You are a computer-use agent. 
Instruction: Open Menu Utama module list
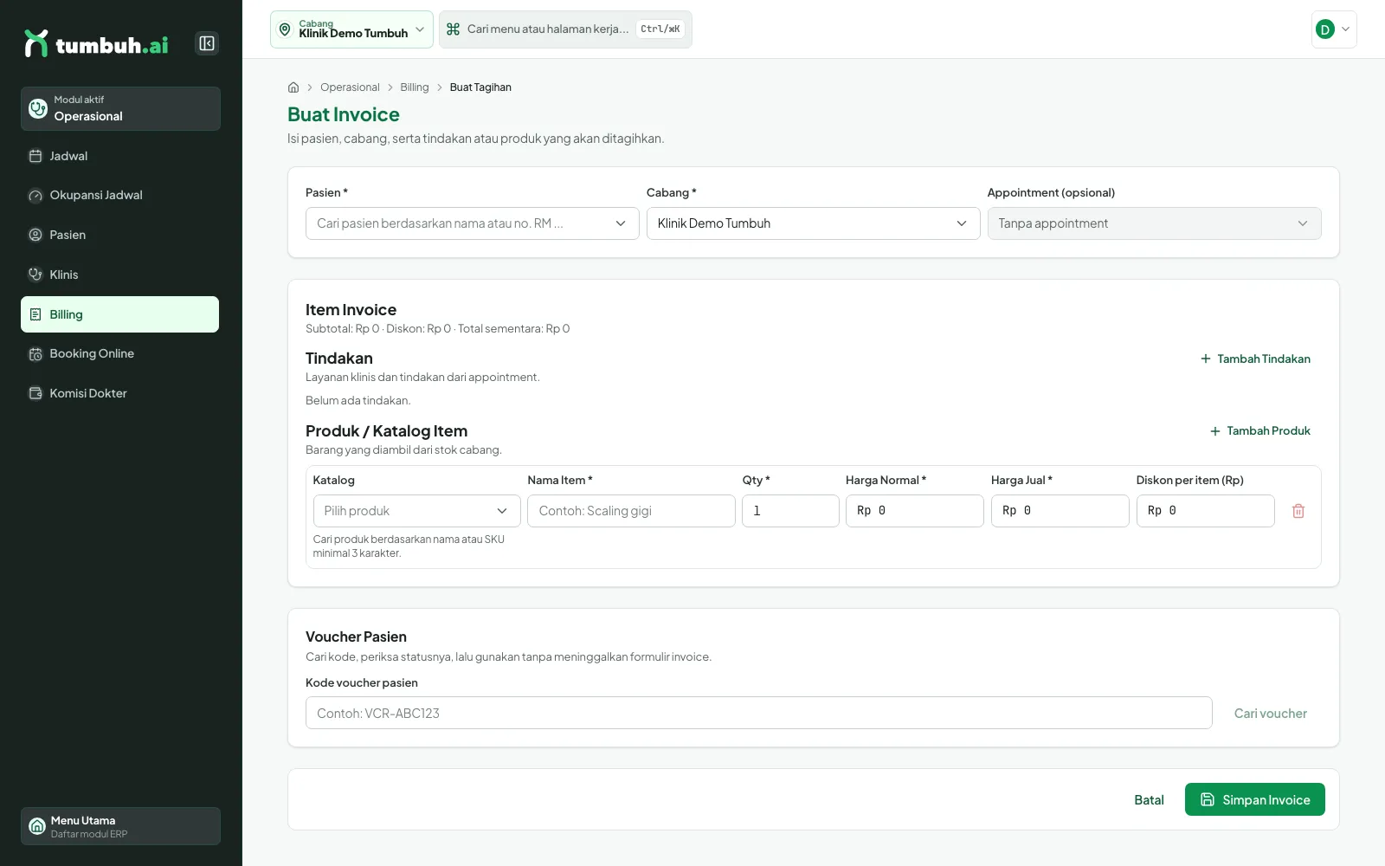[x=120, y=826]
